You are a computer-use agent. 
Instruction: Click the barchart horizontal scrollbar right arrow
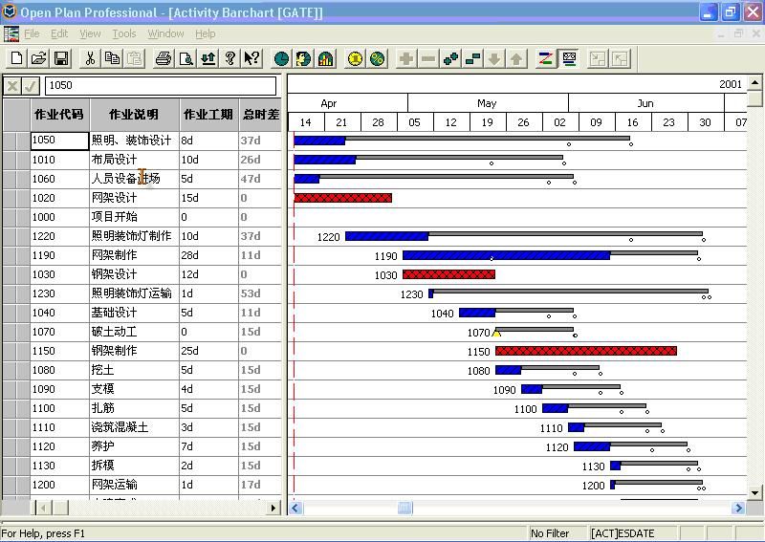click(739, 508)
